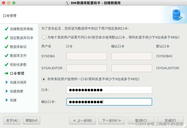
Task: Select the current 口令管理 step
Action: [17, 73]
